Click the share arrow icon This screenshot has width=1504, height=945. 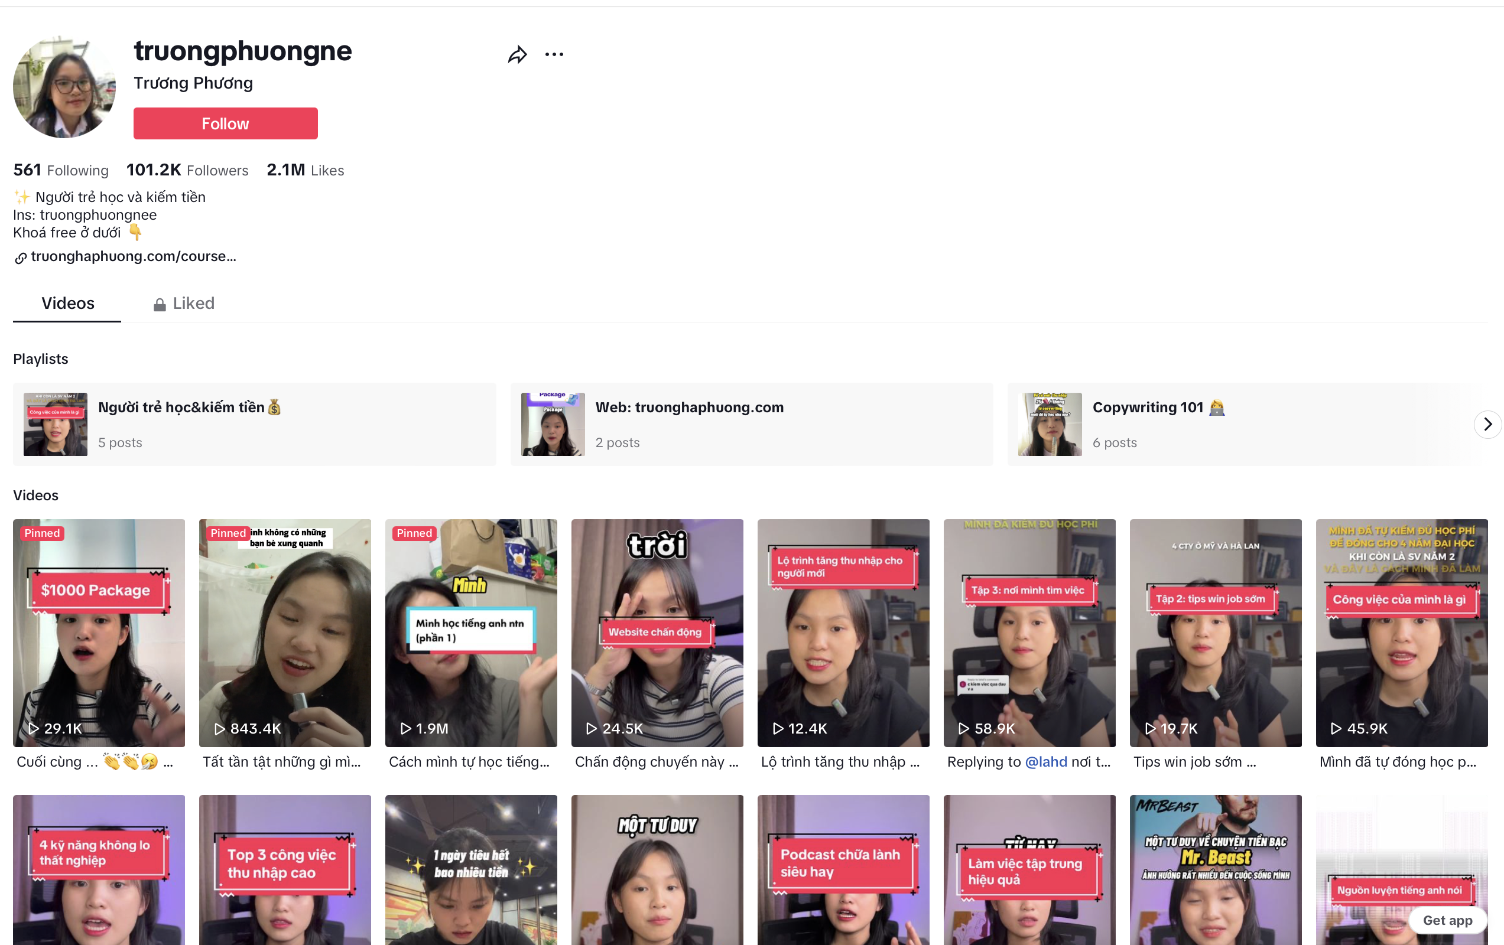pyautogui.click(x=517, y=55)
